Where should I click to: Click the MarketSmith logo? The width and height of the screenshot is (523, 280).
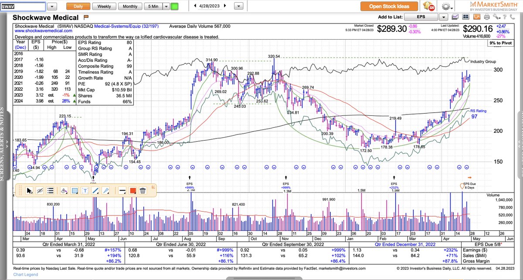pos(493,7)
